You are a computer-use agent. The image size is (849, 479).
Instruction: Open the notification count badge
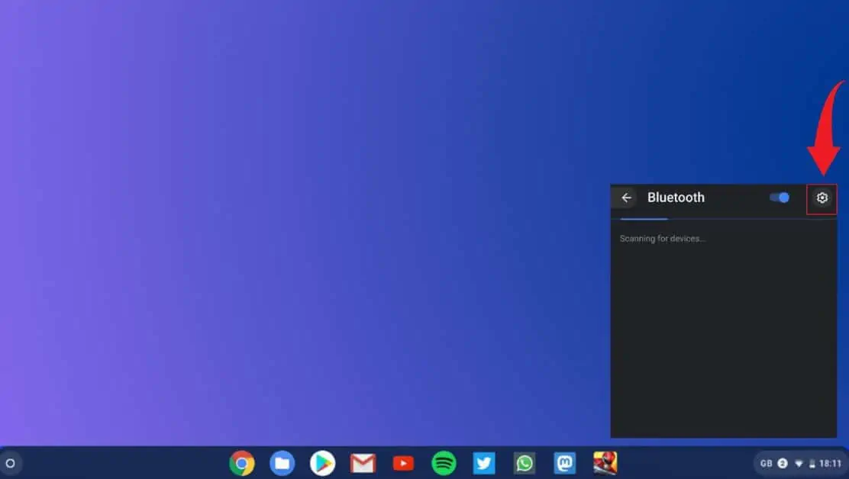783,463
